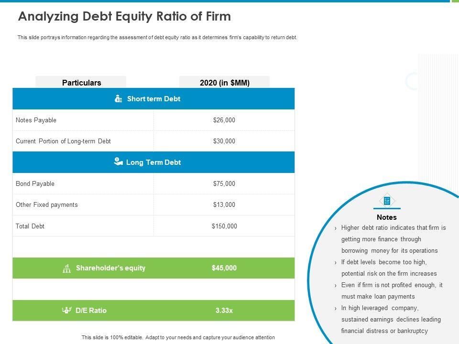Click the $26,000 value cell
Screen dimensions: 459x344
pyautogui.click(x=224, y=120)
